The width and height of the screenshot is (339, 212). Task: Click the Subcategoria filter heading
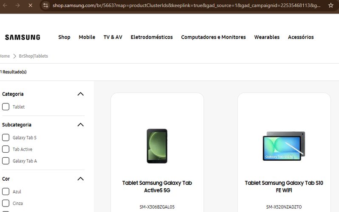pyautogui.click(x=17, y=125)
